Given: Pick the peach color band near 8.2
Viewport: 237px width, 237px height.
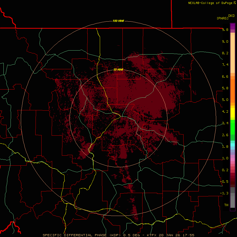Looking at the screenshot, I should click(x=233, y=54).
